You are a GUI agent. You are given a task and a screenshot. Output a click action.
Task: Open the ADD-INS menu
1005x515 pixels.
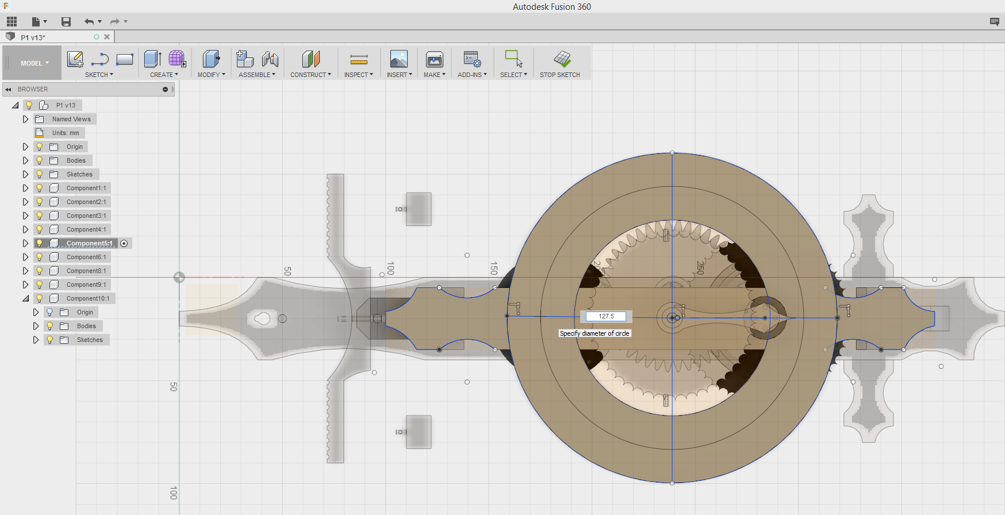pos(472,75)
